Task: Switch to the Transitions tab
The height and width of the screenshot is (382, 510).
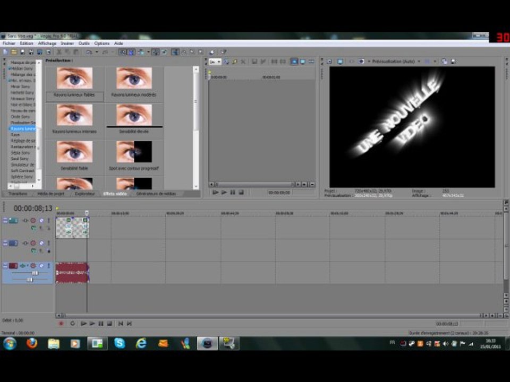Action: (18, 194)
